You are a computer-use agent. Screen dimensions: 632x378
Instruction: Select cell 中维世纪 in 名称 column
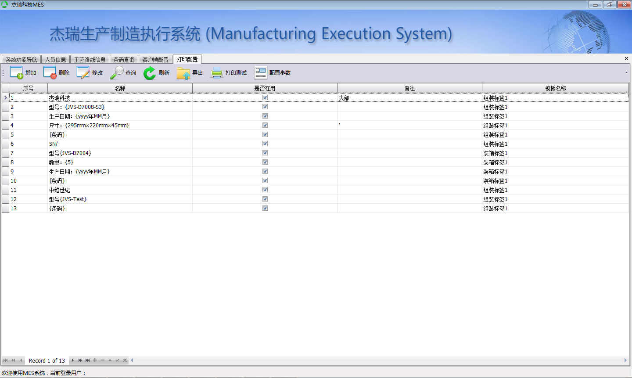tap(120, 190)
